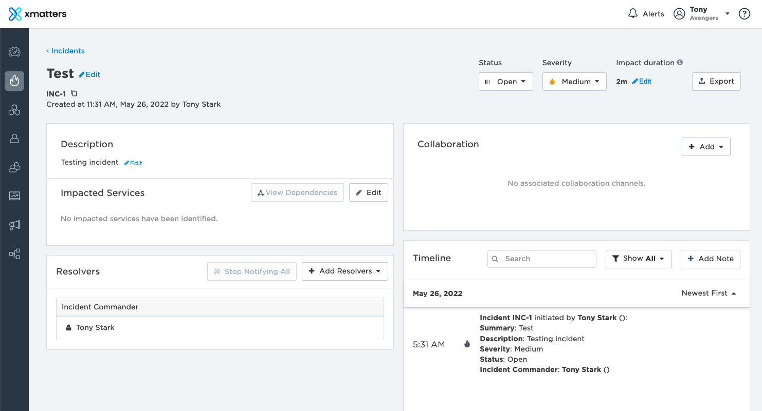Open the services hexagons icon in sidebar
Screen dimensions: 762x411
pyautogui.click(x=14, y=110)
